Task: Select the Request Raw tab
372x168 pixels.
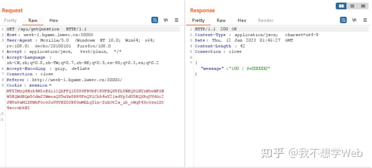Action: click(x=33, y=20)
